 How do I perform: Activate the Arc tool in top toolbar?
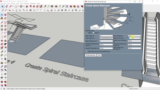pos(16,6)
